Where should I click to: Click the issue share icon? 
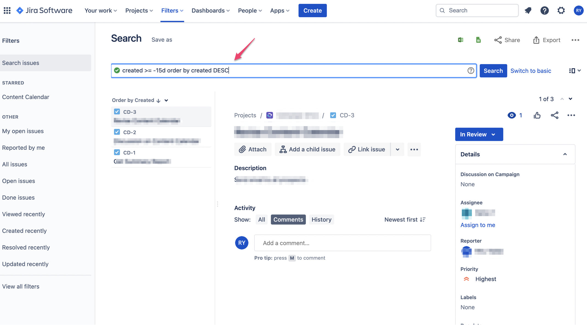554,115
